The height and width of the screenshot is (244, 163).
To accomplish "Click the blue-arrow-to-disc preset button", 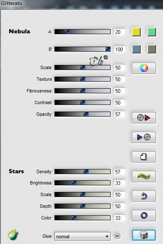I will click(144, 137).
